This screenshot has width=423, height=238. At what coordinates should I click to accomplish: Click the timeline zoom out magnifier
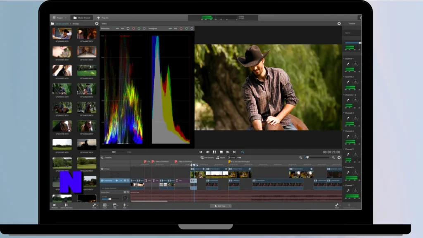tap(301, 157)
